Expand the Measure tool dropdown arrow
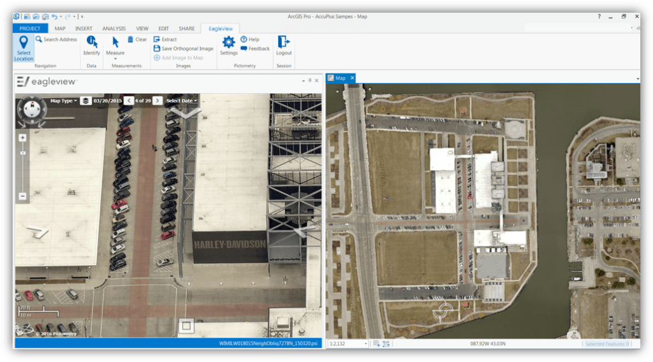The height and width of the screenshot is (362, 653). tap(115, 59)
